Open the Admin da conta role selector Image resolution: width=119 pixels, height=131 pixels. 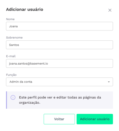(x=59, y=82)
